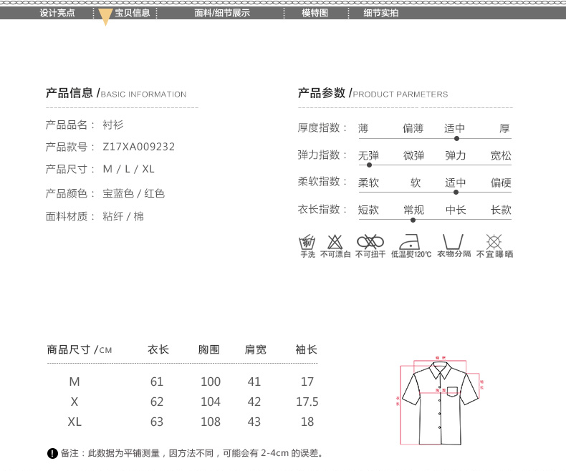Click the fabric text 粘纤 / 棉
The width and height of the screenshot is (566, 471).
tap(123, 216)
